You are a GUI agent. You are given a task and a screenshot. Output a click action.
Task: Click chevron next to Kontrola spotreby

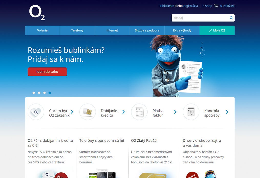click(227, 112)
